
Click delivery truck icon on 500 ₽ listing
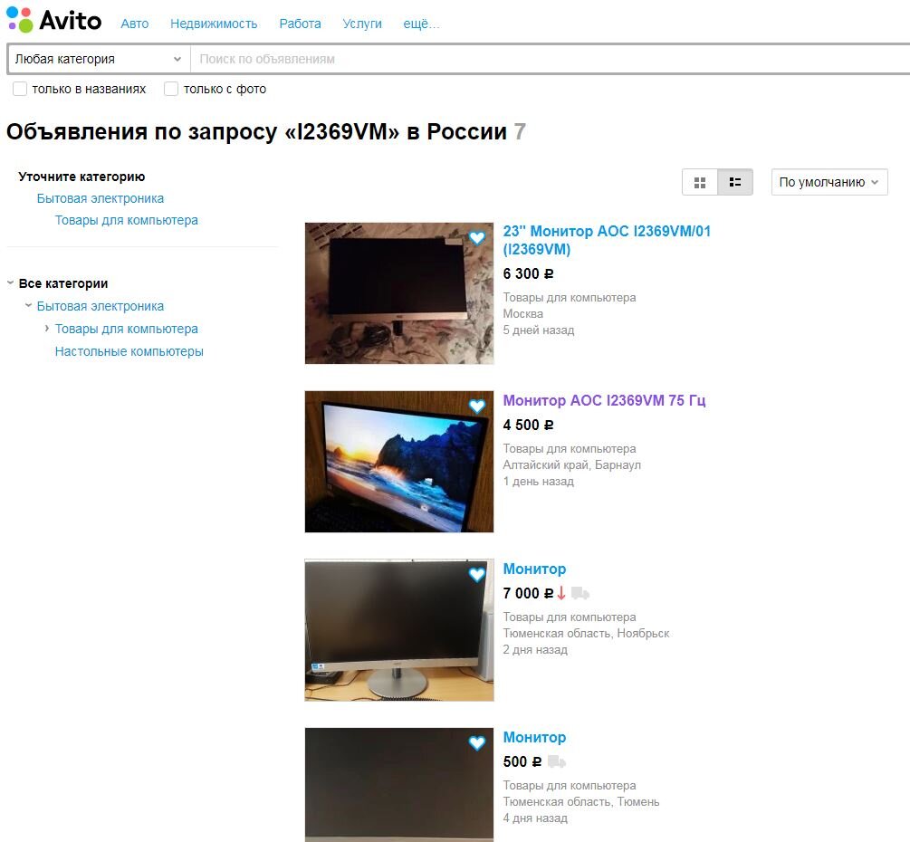557,761
